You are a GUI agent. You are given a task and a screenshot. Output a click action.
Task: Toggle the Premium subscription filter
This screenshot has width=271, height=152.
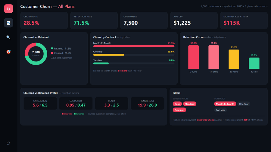179,110
